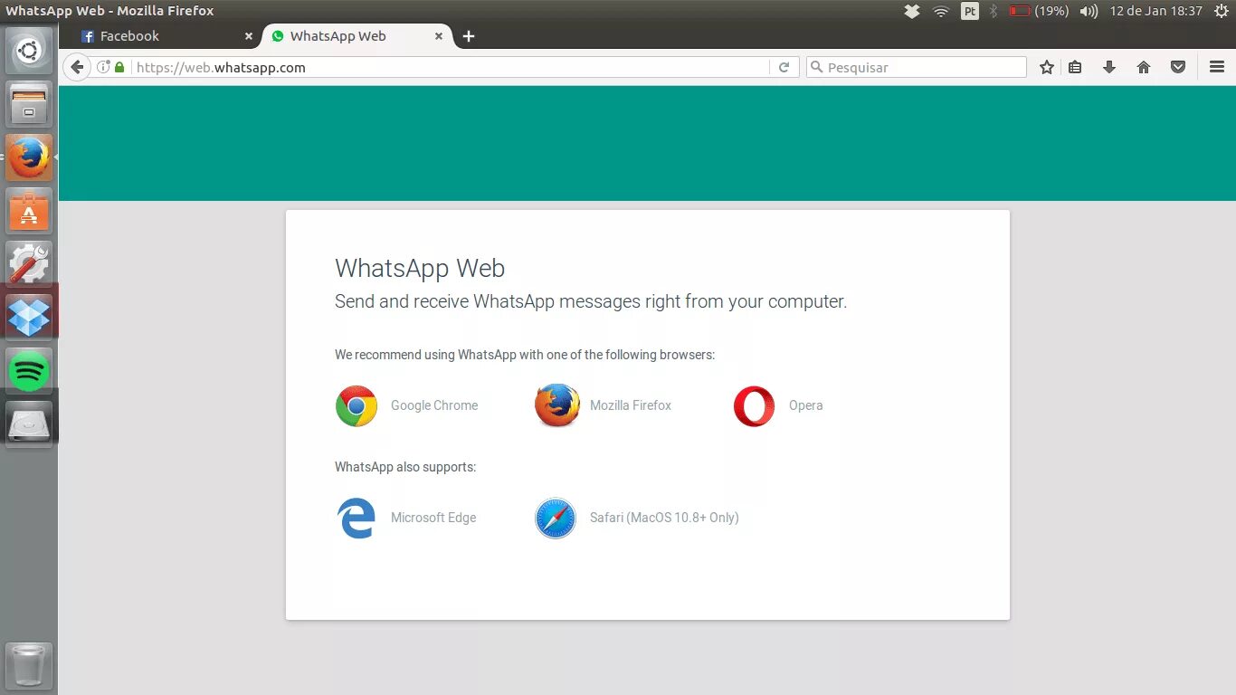This screenshot has width=1236, height=695.
Task: Click Firefox icon in the launcher
Action: pyautogui.click(x=29, y=157)
